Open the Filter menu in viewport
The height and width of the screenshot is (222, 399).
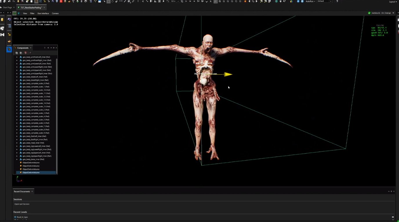coord(32,13)
